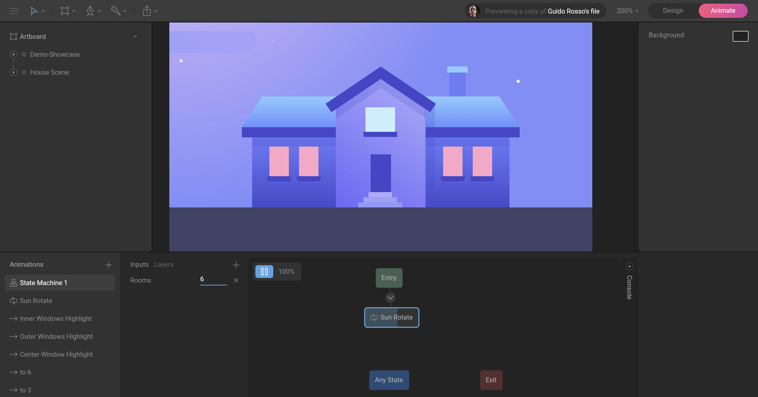Select the Artboard frame tool
758x397 pixels.
64,11
